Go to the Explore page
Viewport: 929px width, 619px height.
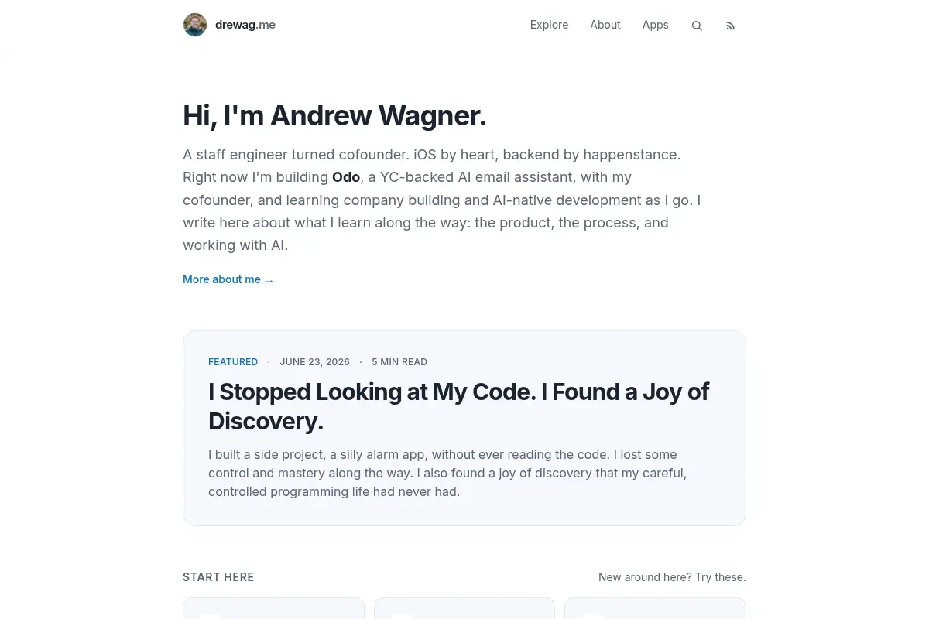click(549, 25)
